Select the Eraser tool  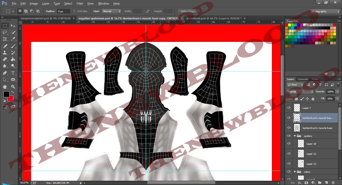coord(5,59)
